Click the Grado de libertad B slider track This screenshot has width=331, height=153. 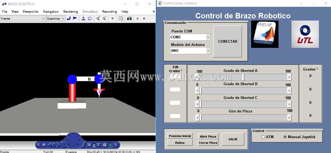pos(243,91)
